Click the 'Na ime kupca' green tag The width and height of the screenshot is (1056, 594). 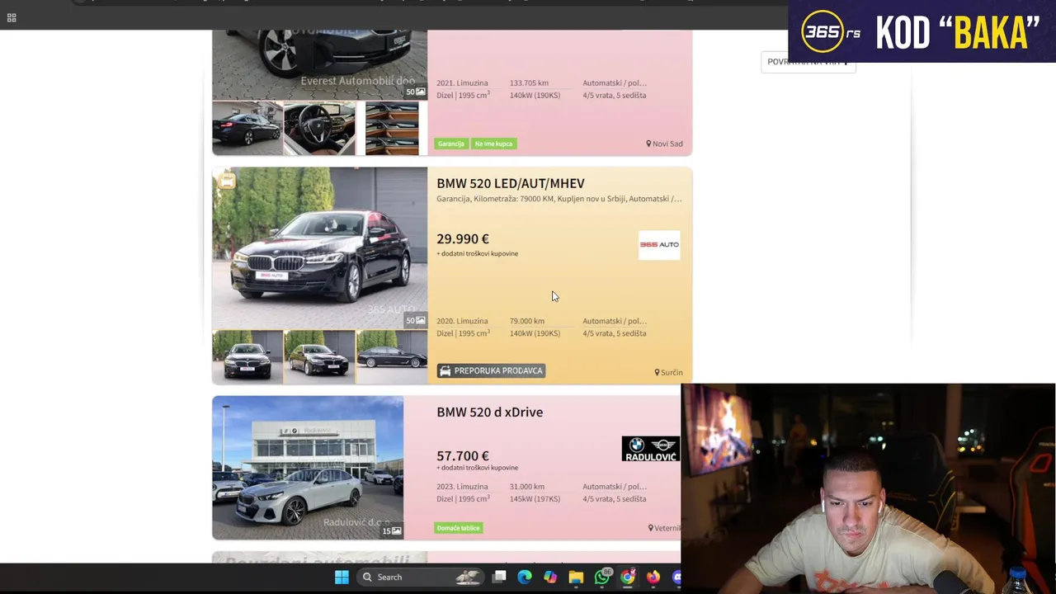coord(493,144)
